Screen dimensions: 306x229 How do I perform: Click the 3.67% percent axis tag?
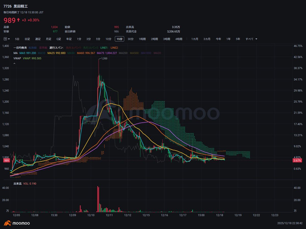297,161
